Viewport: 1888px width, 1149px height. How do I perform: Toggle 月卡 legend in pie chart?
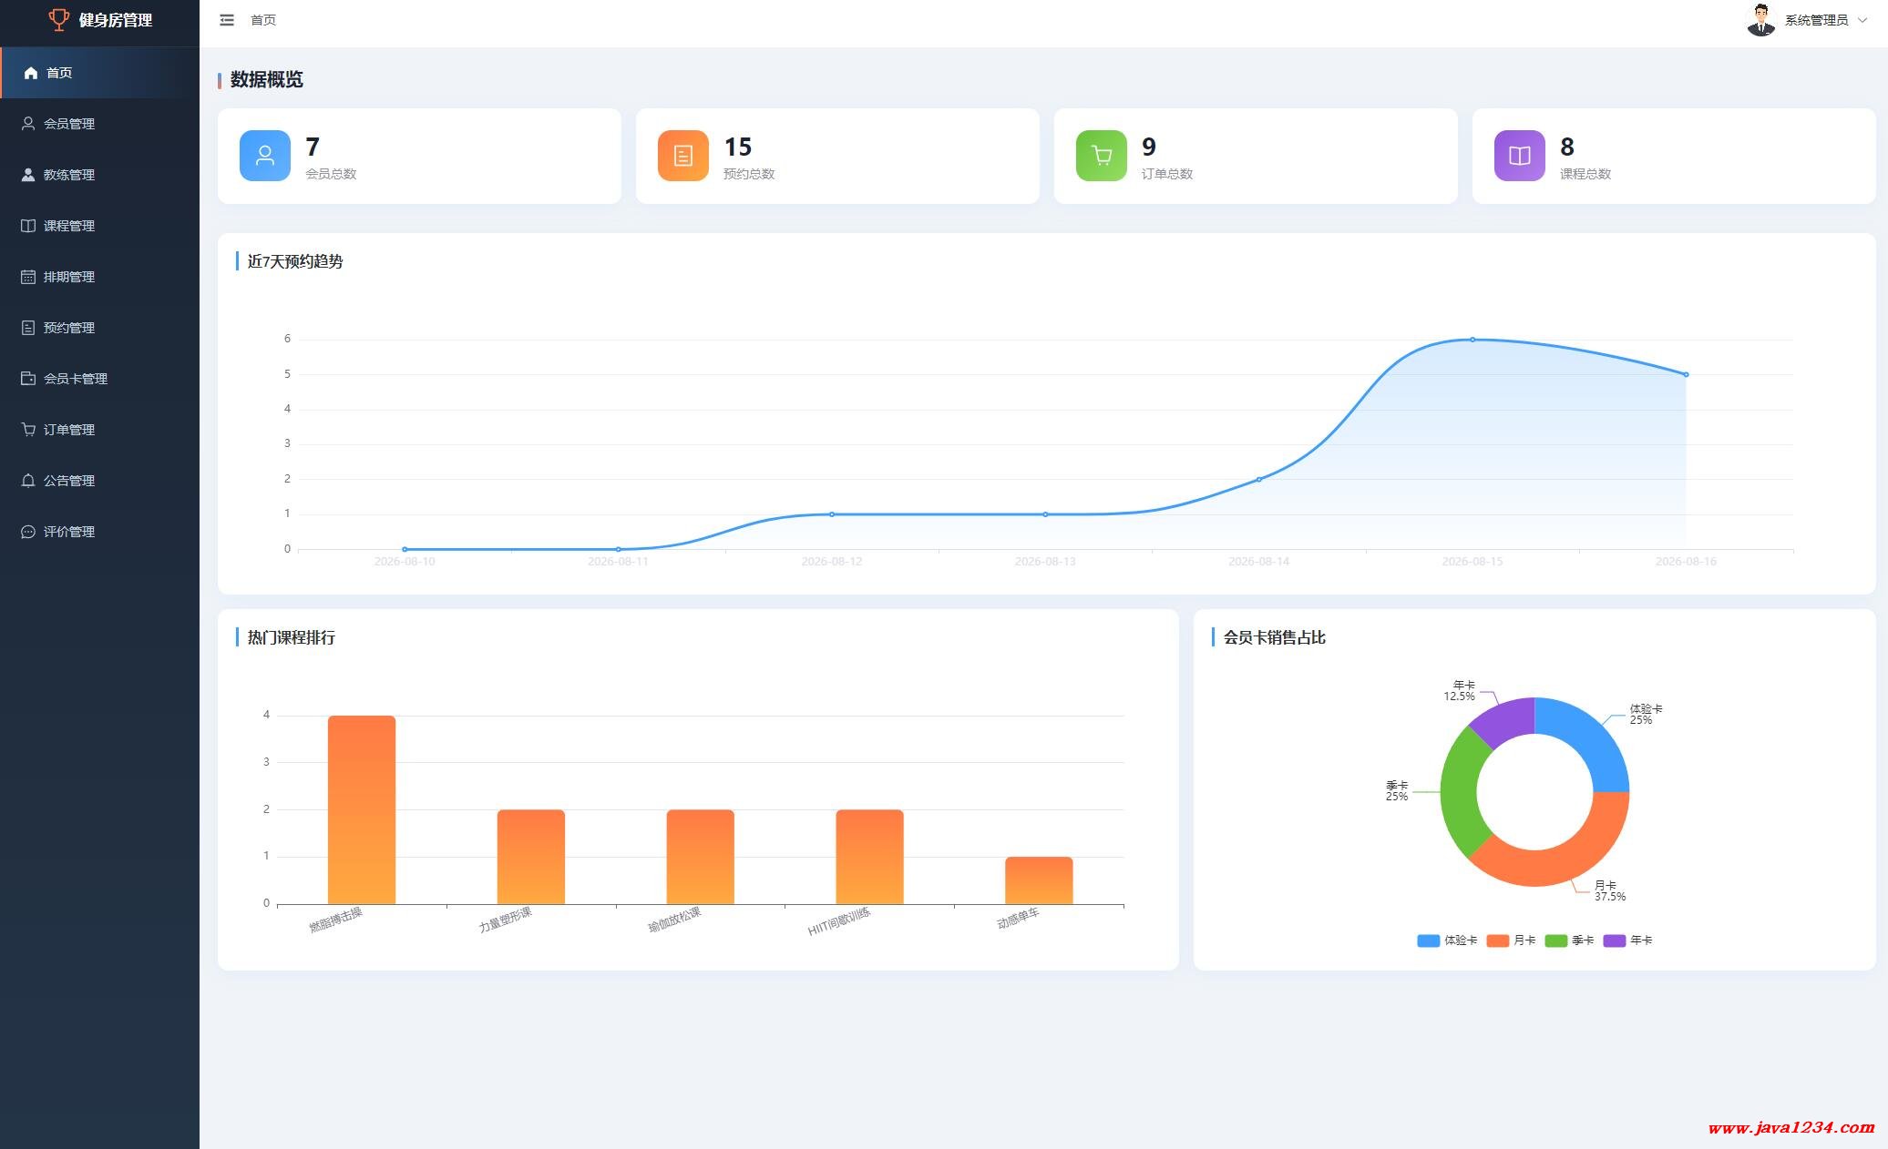pos(1511,941)
